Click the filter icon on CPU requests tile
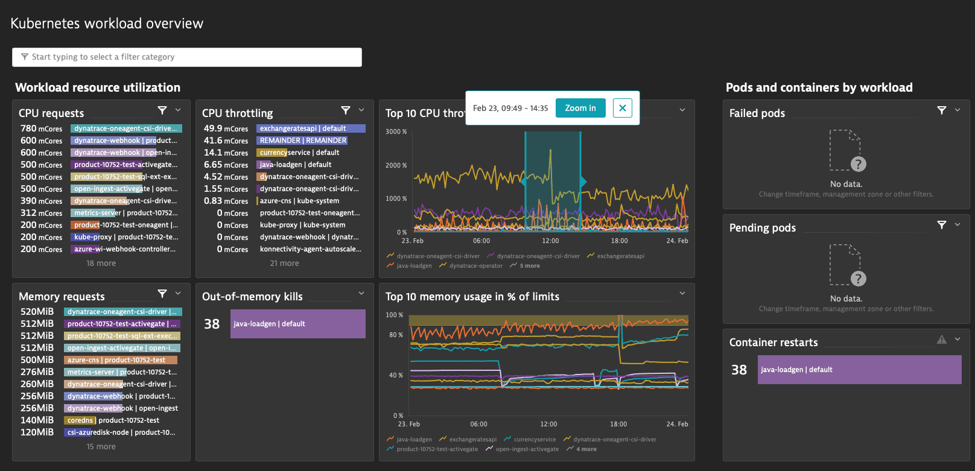This screenshot has width=975, height=471. [162, 110]
